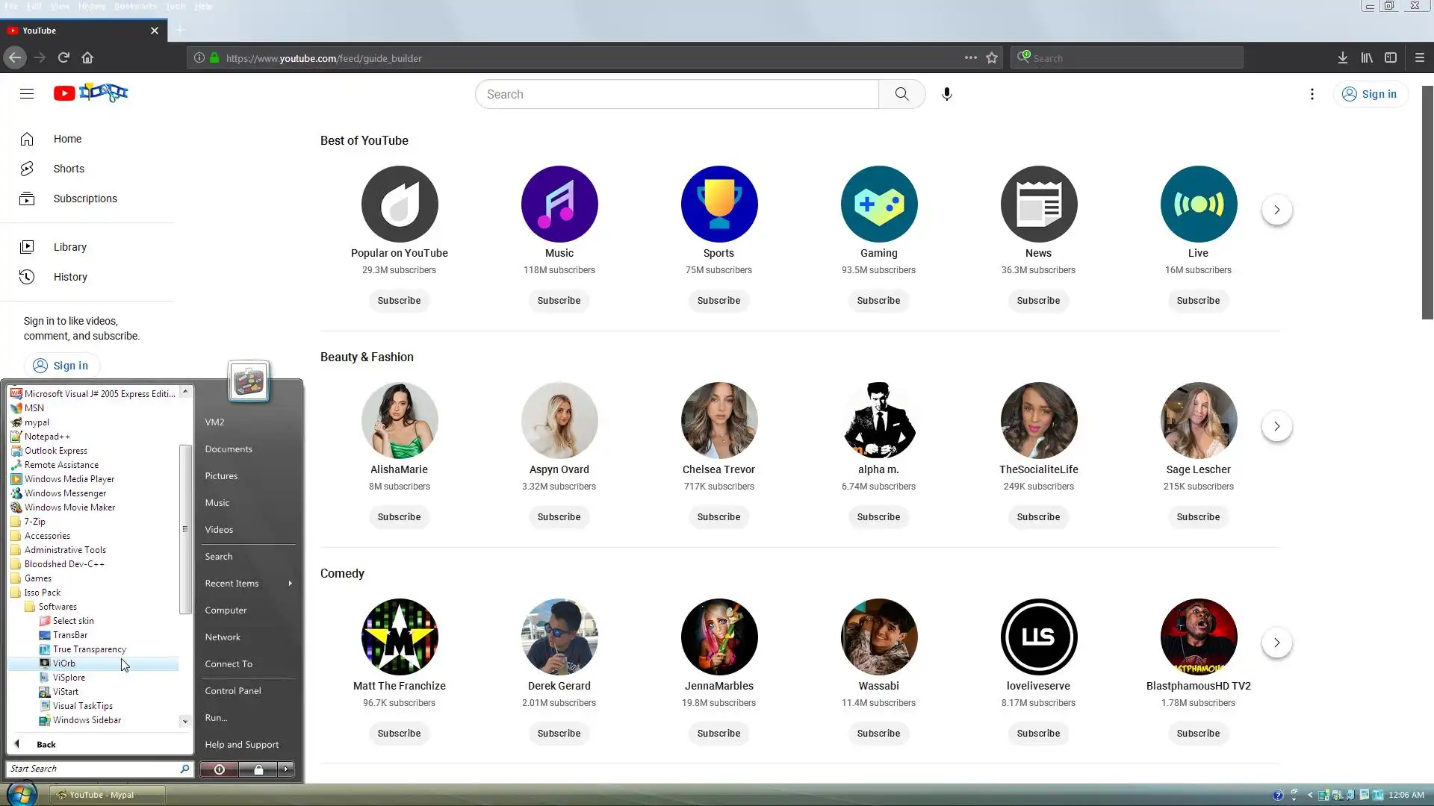Image resolution: width=1434 pixels, height=806 pixels.
Task: Reload the page with the refresh icon
Action: (x=63, y=58)
